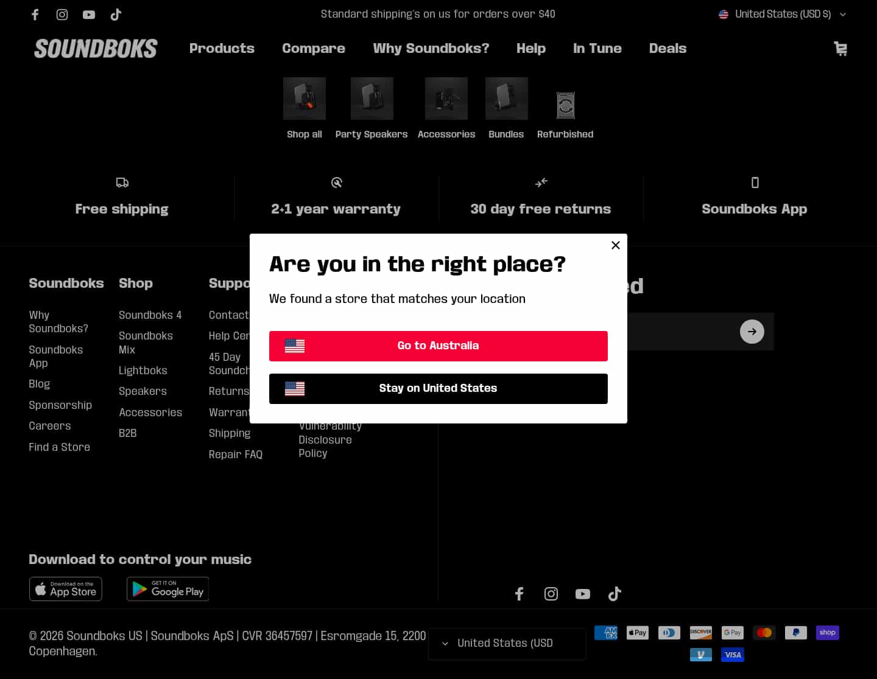
Task: Click the Diners Club payment icon
Action: click(669, 633)
